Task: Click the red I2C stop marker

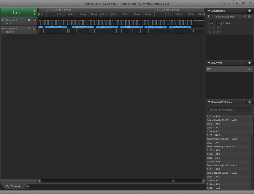Action: pos(193,31)
